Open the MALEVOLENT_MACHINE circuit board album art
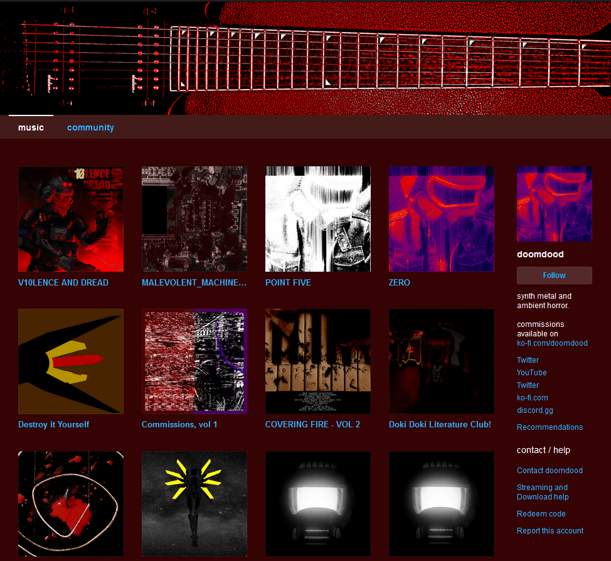This screenshot has height=561, width=611. tap(194, 219)
